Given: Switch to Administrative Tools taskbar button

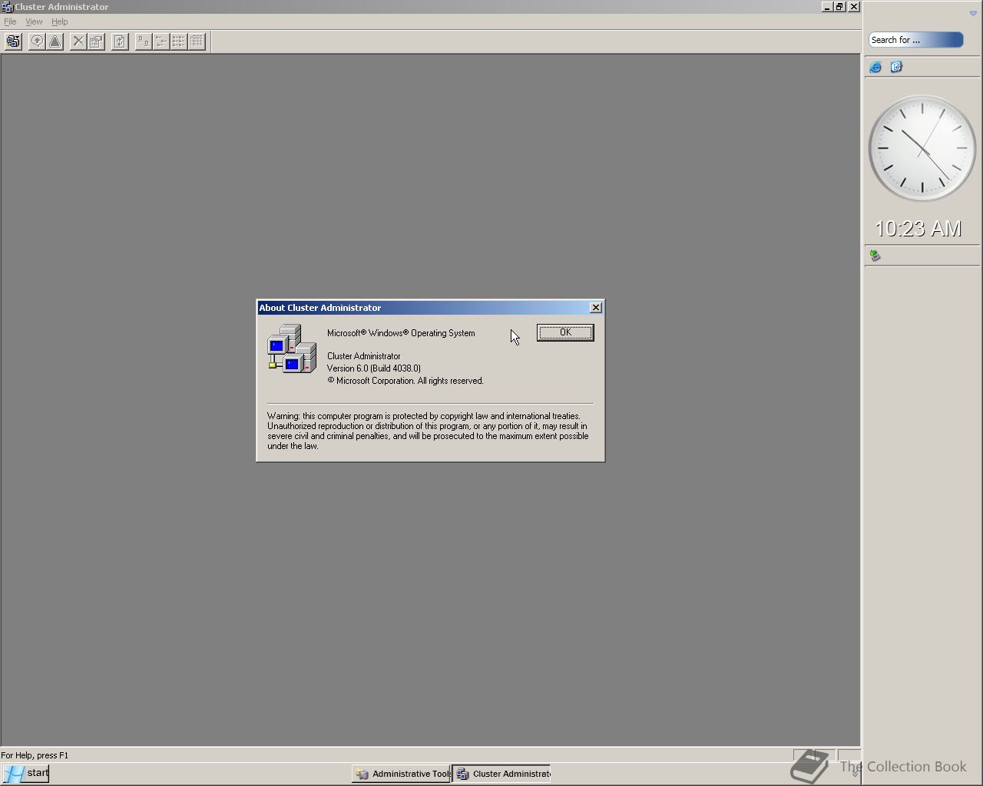Looking at the screenshot, I should click(x=402, y=774).
